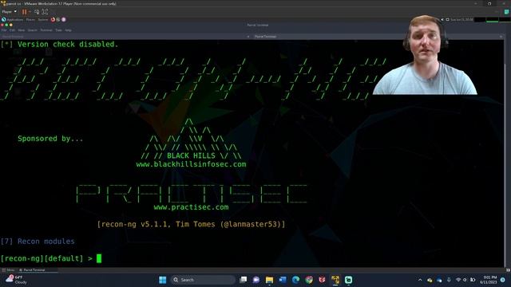Open the Places menu in Parrot panel
The width and height of the screenshot is (511, 287).
point(30,19)
